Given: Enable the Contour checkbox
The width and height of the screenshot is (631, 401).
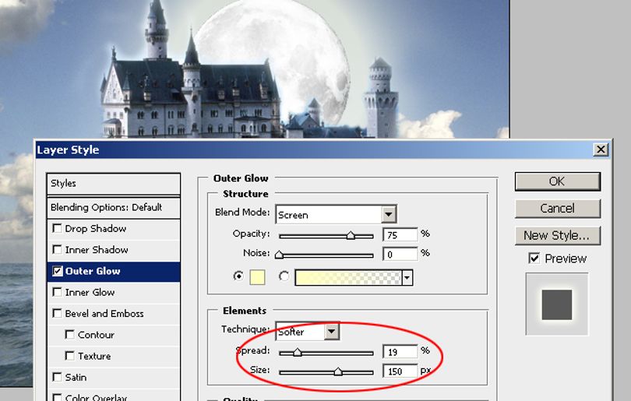Looking at the screenshot, I should pyautogui.click(x=69, y=335).
